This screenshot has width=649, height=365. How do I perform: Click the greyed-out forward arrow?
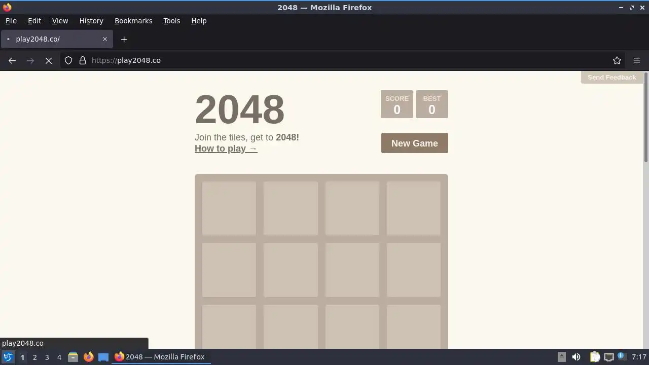(30, 60)
